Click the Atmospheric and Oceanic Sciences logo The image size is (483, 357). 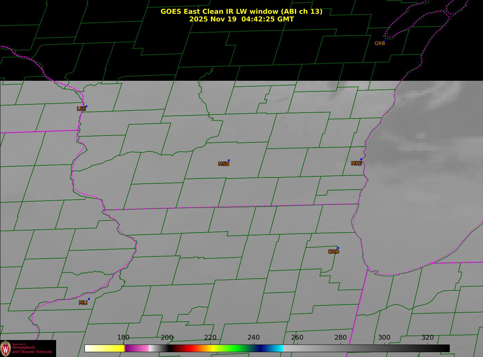click(28, 348)
